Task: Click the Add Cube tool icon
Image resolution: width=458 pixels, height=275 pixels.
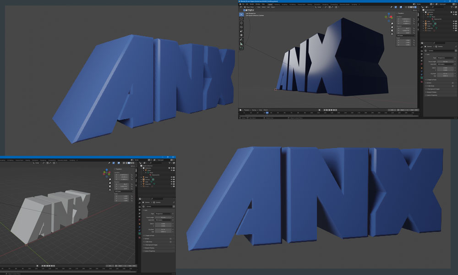Action: 241,48
